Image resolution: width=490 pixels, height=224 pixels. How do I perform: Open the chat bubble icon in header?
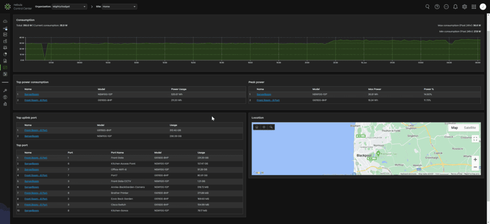click(446, 7)
